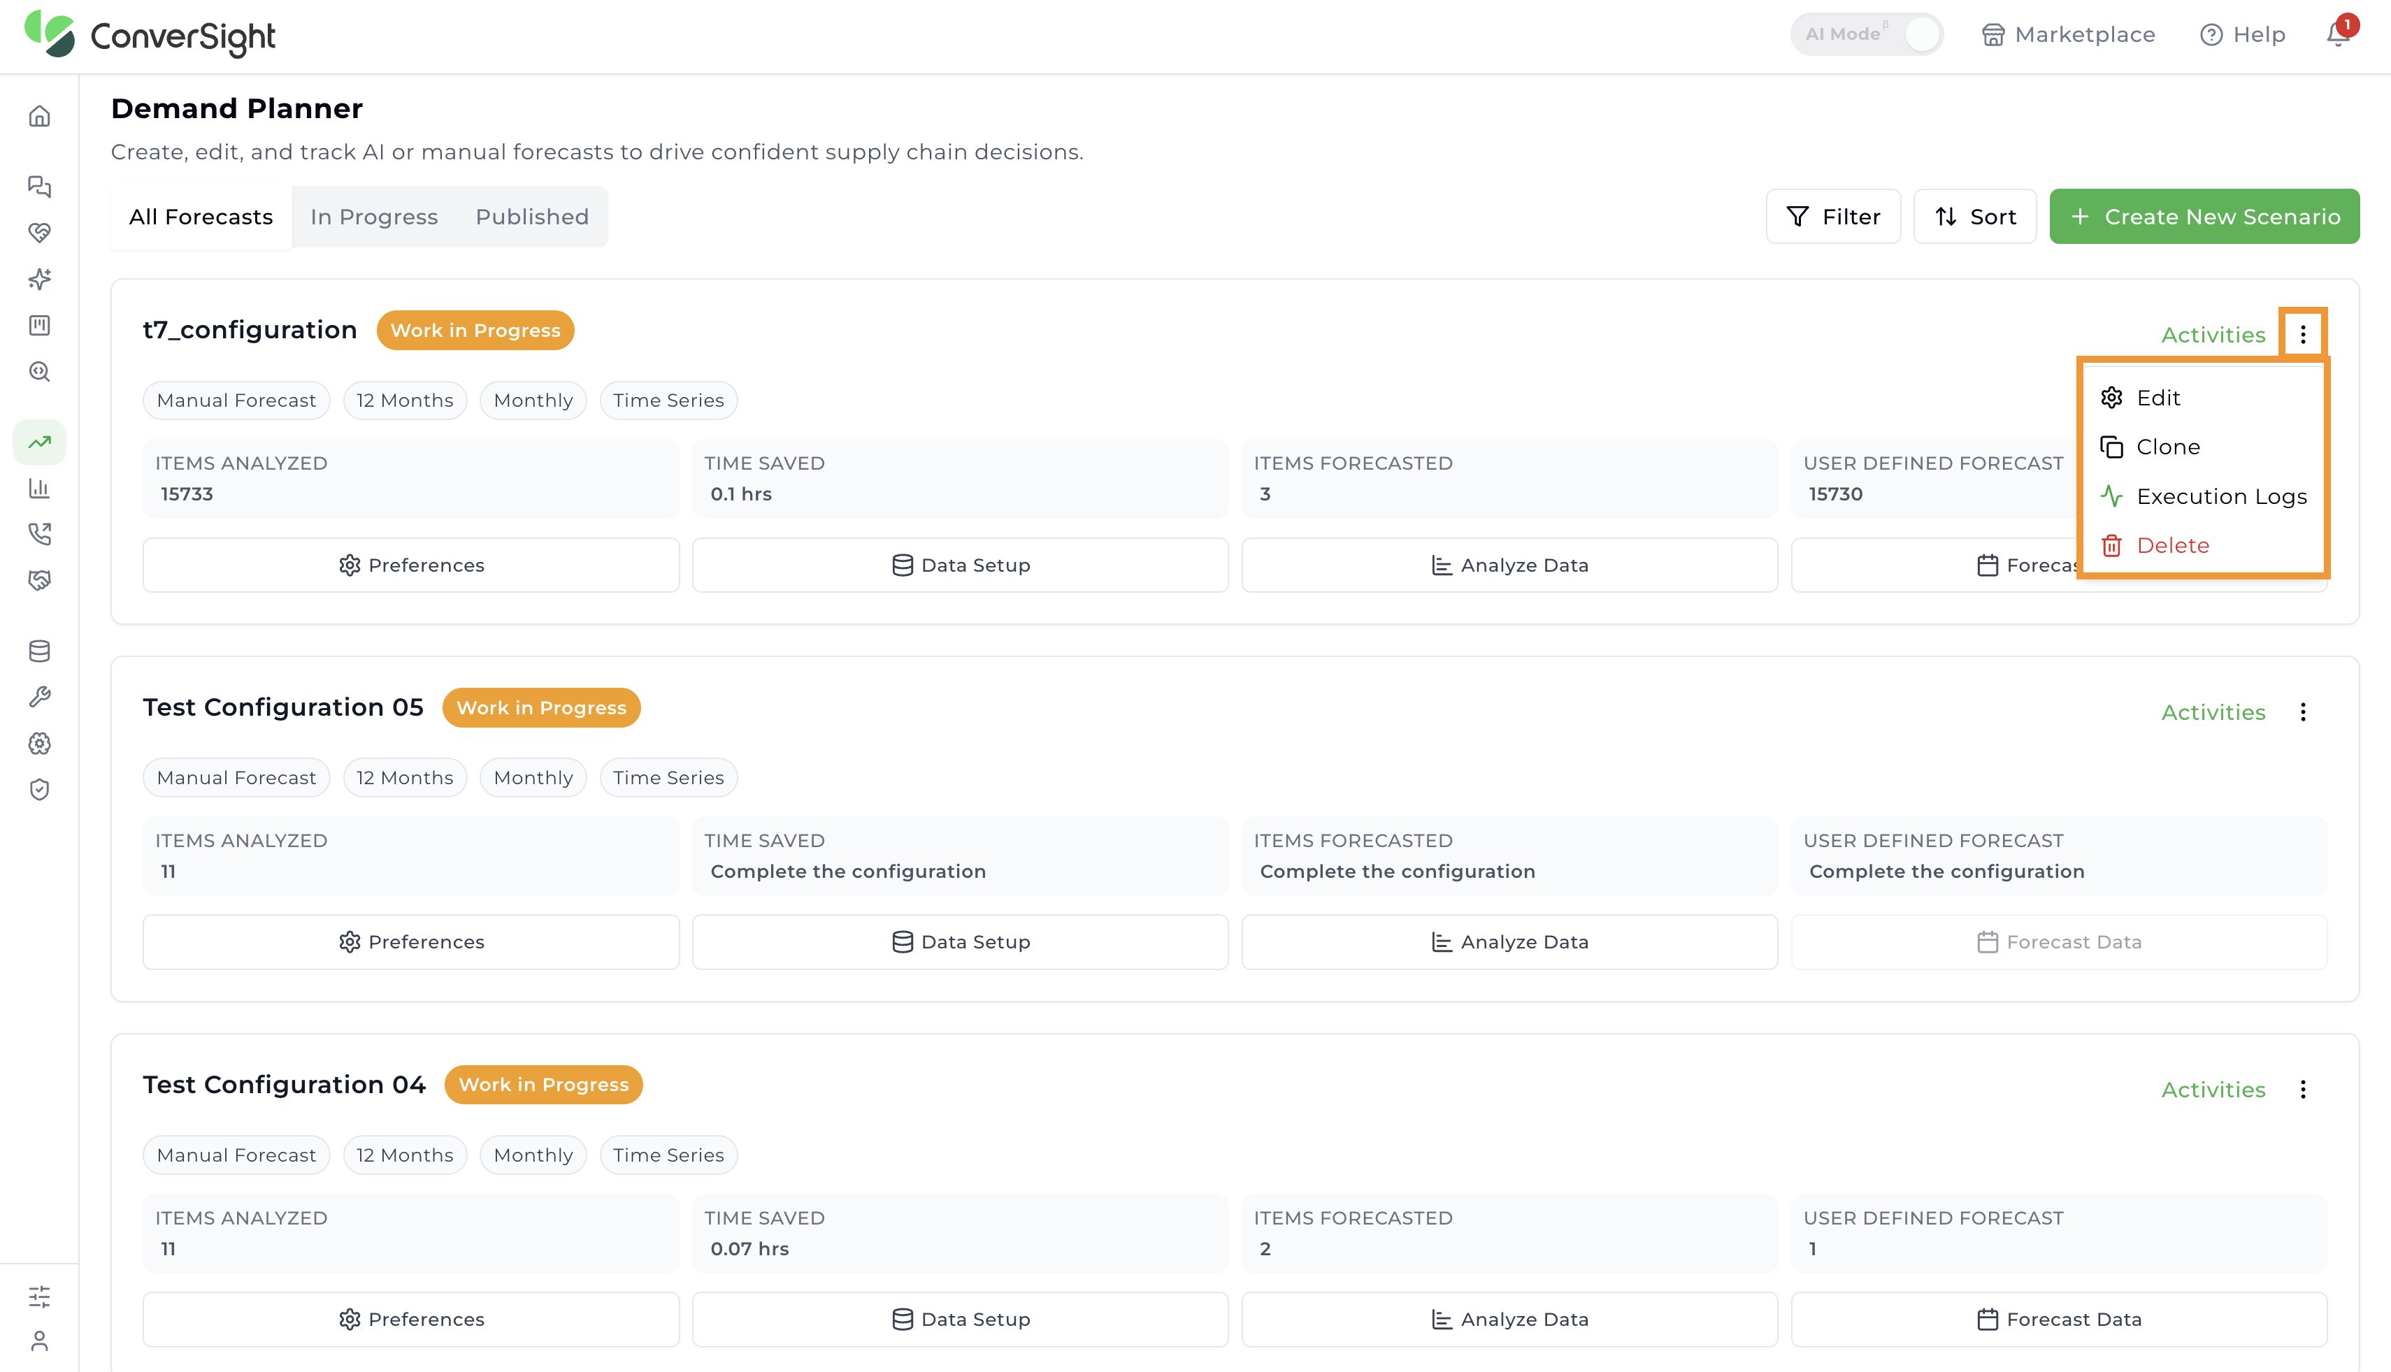Click the wrench tools sidebar icon
Image resolution: width=2391 pixels, height=1372 pixels.
click(x=40, y=698)
